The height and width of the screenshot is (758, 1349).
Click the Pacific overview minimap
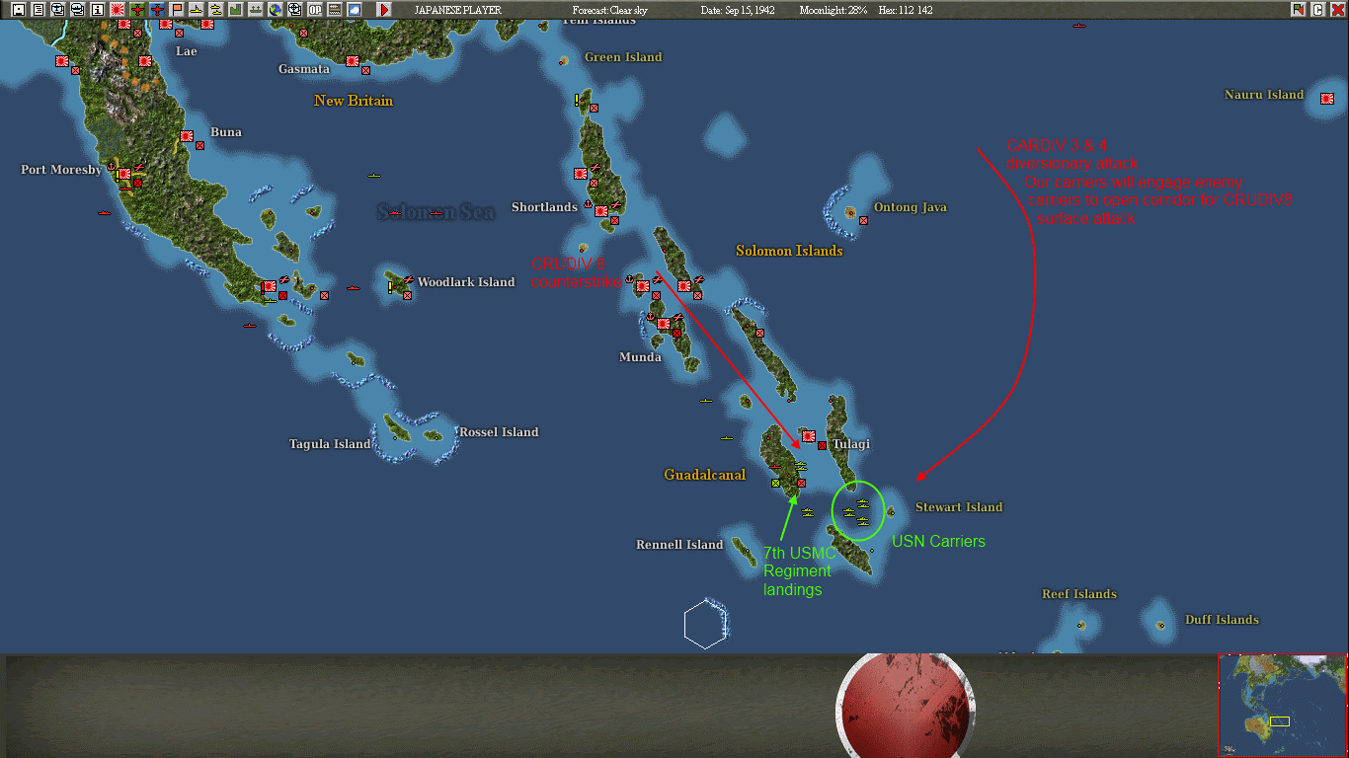click(x=1282, y=705)
